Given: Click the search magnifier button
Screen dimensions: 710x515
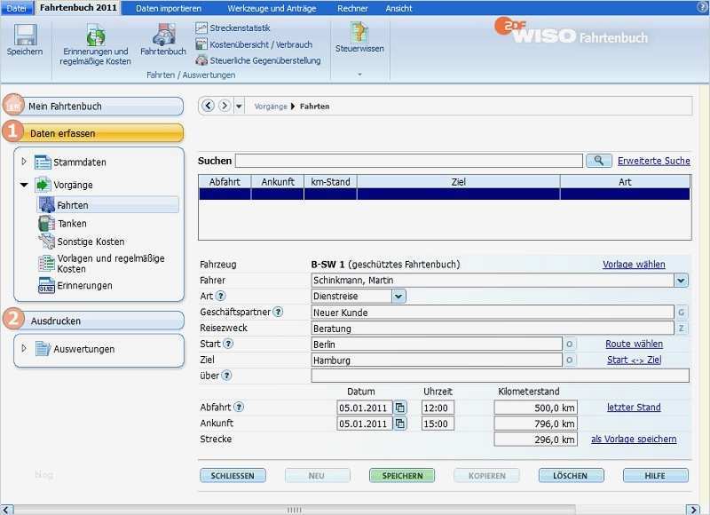Looking at the screenshot, I should click(x=598, y=161).
